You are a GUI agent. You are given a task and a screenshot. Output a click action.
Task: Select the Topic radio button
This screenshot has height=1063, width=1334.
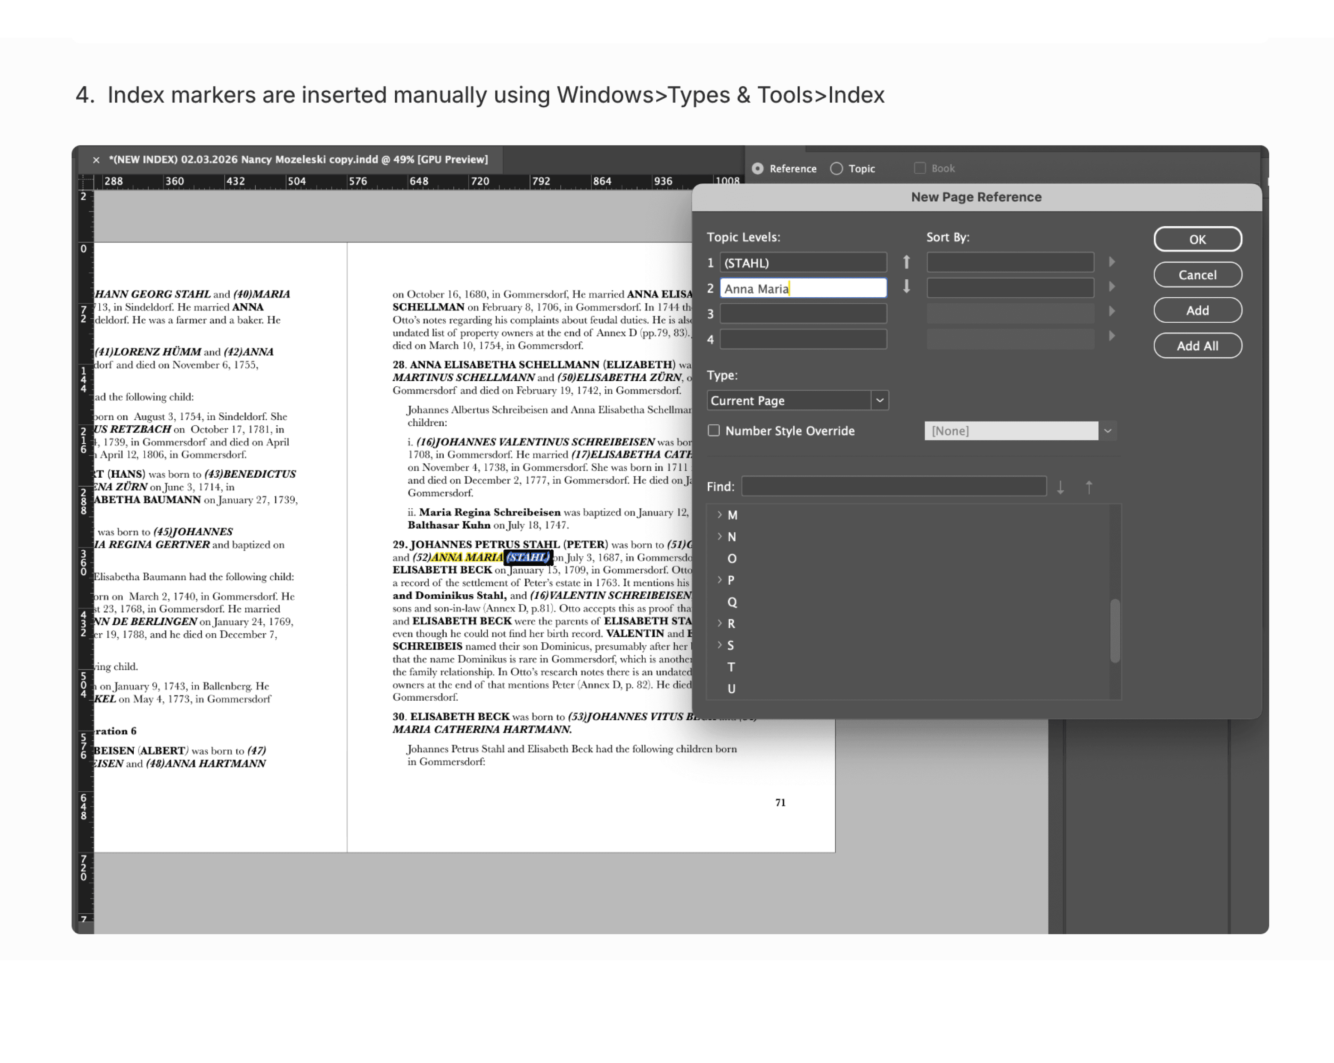(837, 168)
